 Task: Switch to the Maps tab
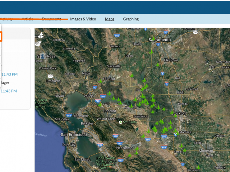[109, 19]
